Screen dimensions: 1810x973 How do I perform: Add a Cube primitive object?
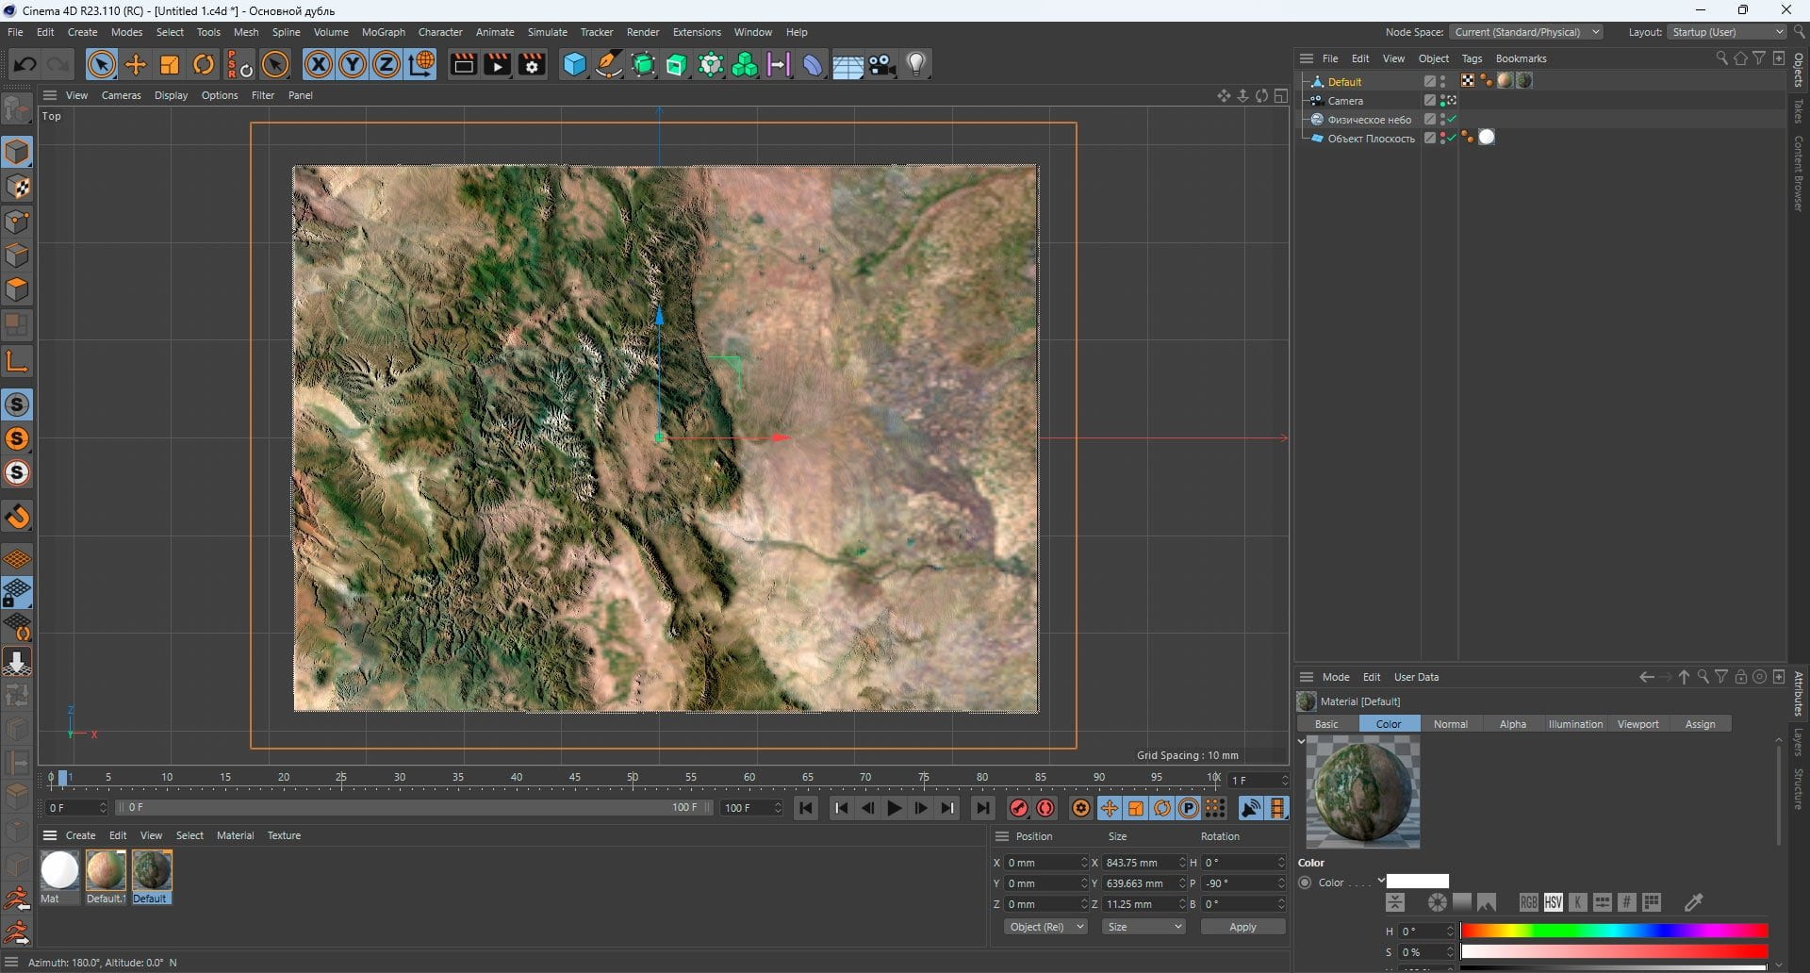pos(574,65)
